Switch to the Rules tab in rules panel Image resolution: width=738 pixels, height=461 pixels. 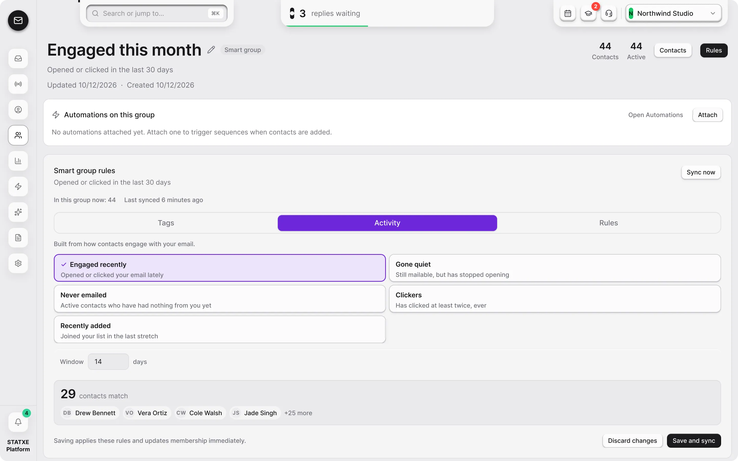coord(608,223)
